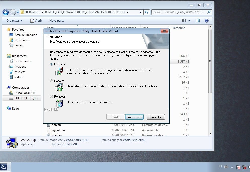The image size is (250, 172).
Task: Click Abrir in the Explorer toolbar
Action: click(36, 21)
